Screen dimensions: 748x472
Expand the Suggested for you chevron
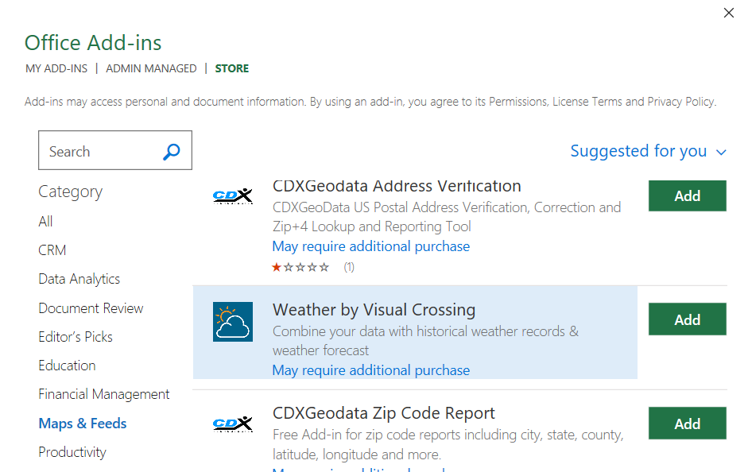click(721, 152)
